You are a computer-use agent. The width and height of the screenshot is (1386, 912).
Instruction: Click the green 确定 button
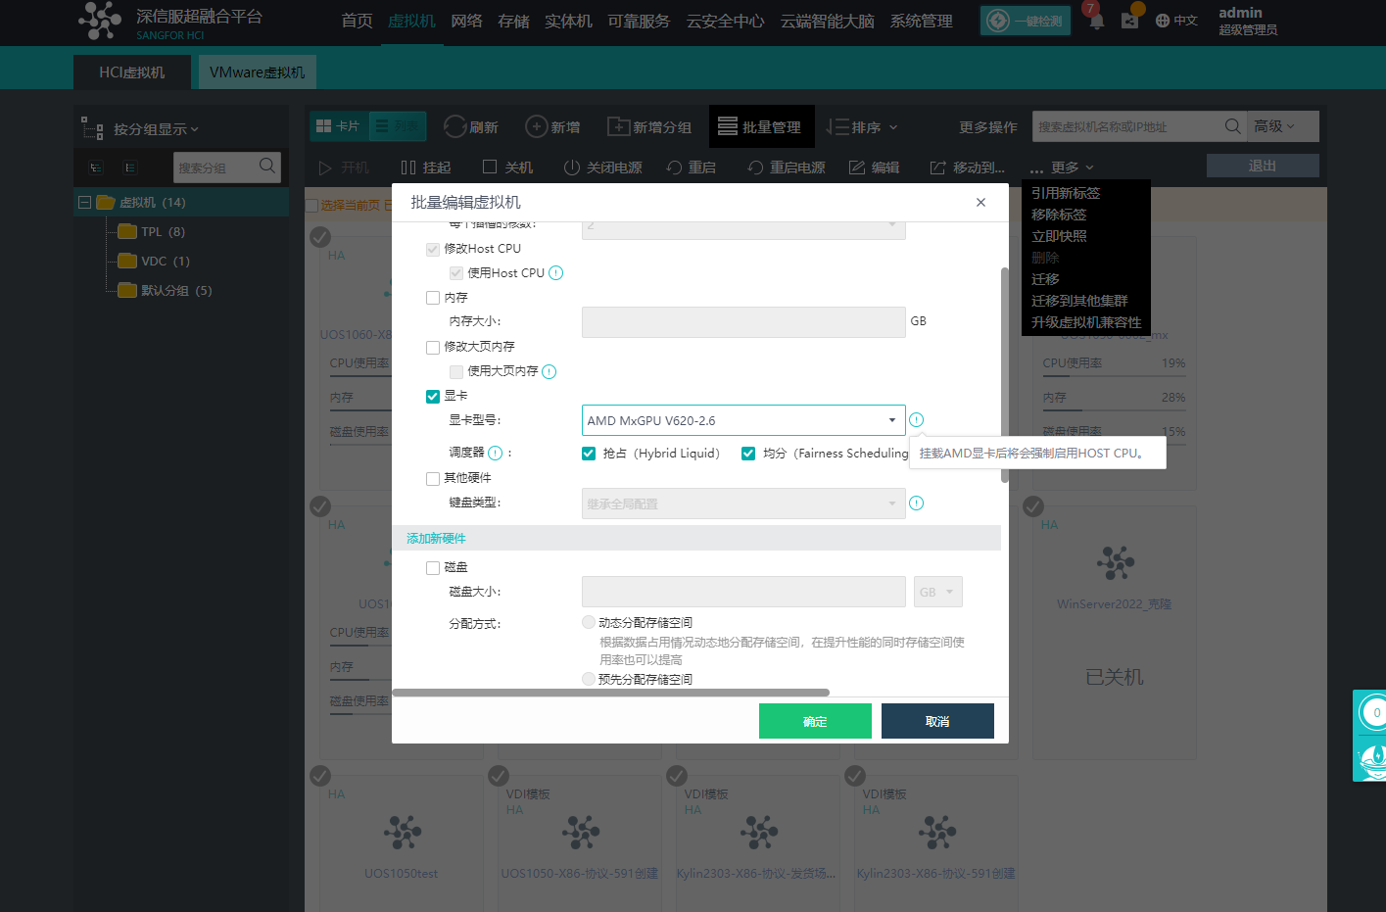pyautogui.click(x=815, y=721)
